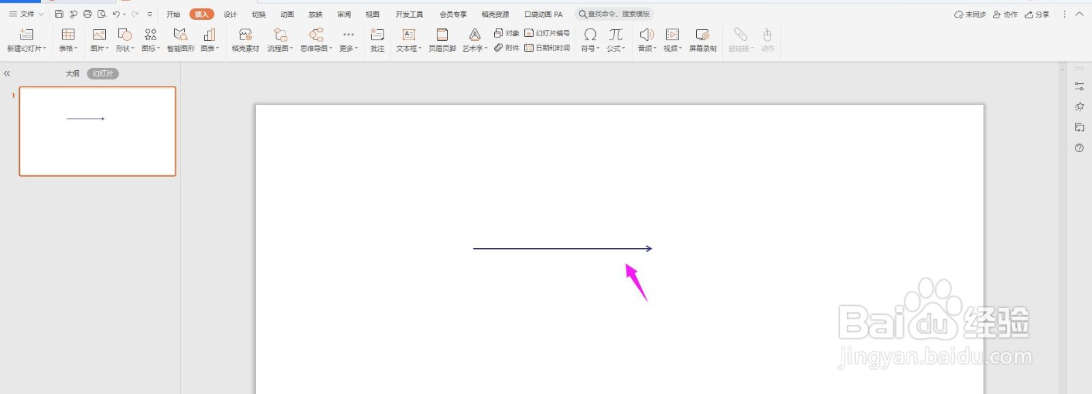
Task: Switch to the 稻壳资源 tab
Action: point(495,14)
